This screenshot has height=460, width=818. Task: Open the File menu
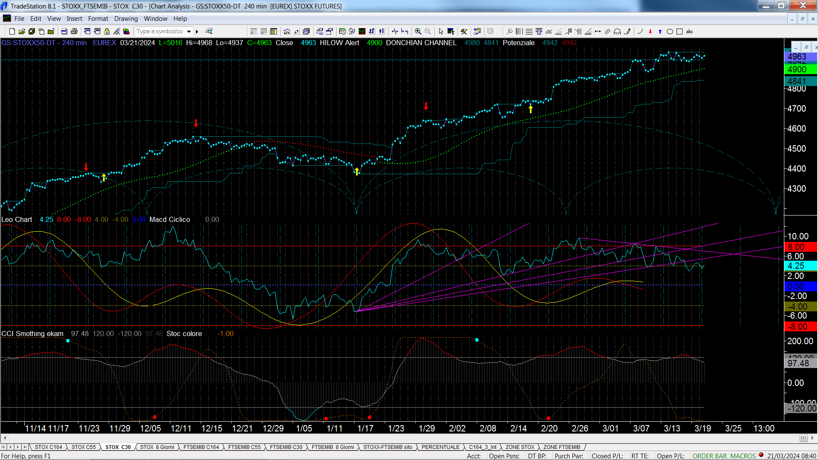coord(19,19)
